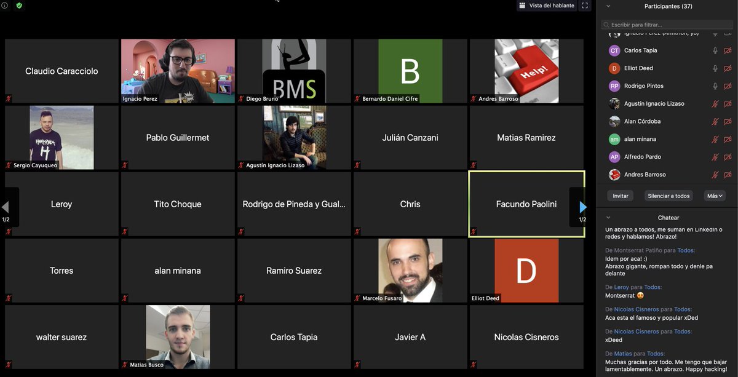Click Julián Canzani tile
The image size is (738, 377).
coord(410,138)
